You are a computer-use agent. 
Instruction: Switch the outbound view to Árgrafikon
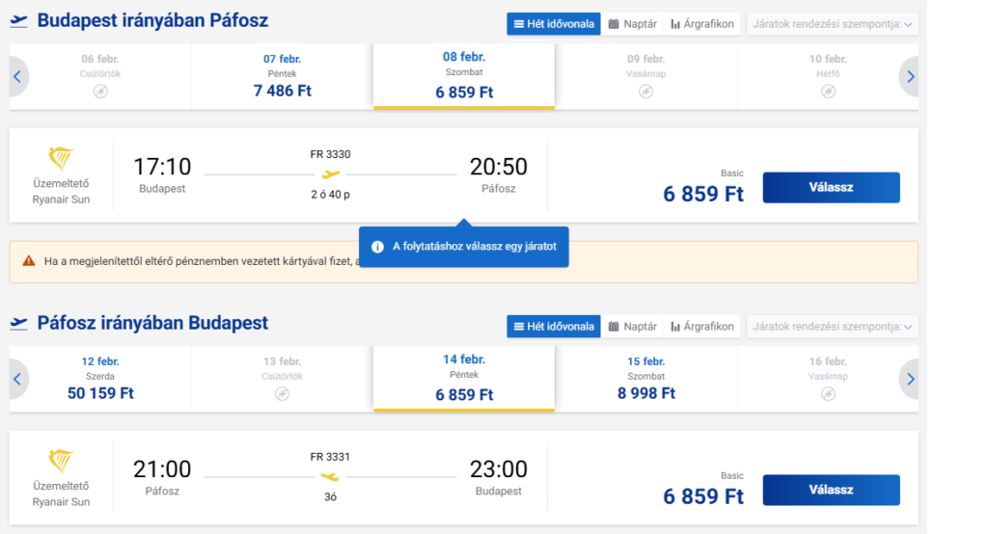pyautogui.click(x=701, y=23)
